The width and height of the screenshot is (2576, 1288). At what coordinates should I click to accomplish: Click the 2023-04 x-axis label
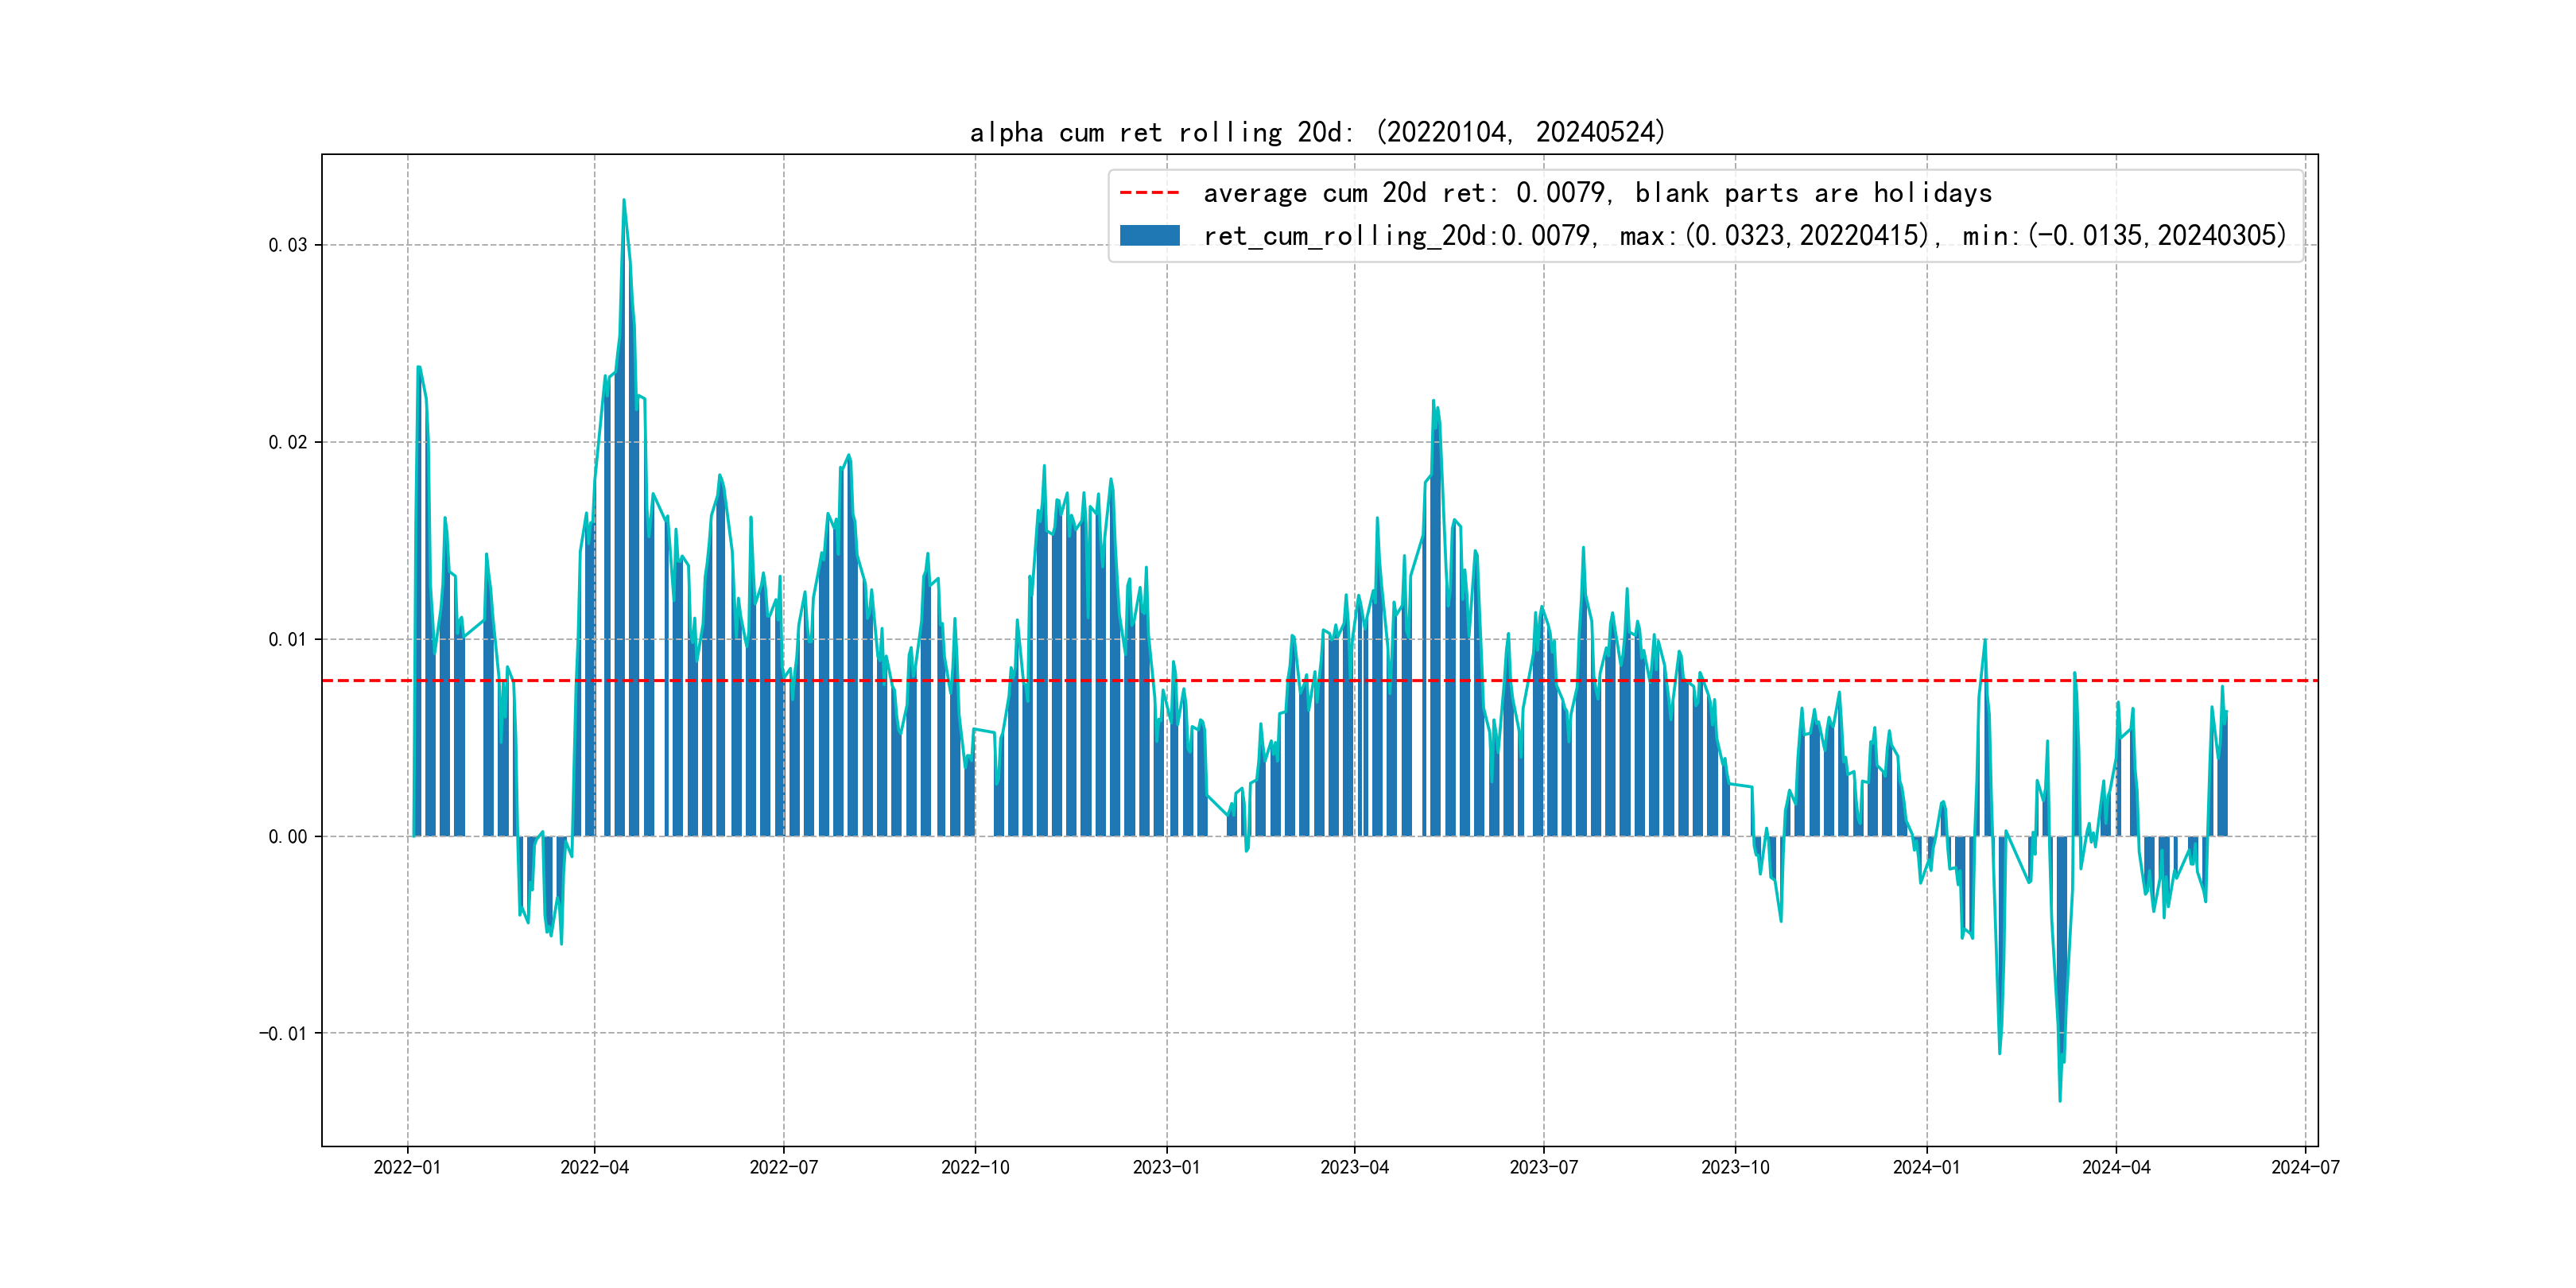[1354, 1167]
